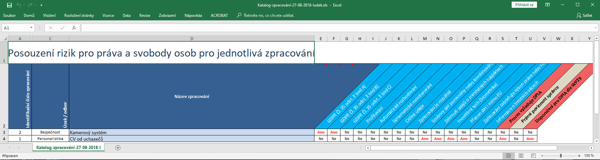Open the Soubor menu
The height and width of the screenshot is (160, 600).
[9, 15]
